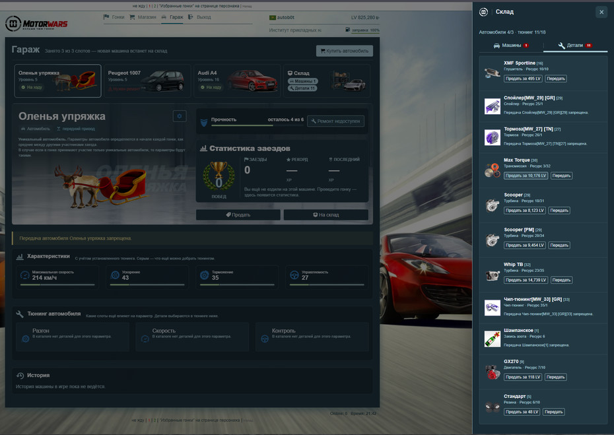Viewport: 614px width, 435px height.
Task: Click the Ремонт недоступен button
Action: 335,121
